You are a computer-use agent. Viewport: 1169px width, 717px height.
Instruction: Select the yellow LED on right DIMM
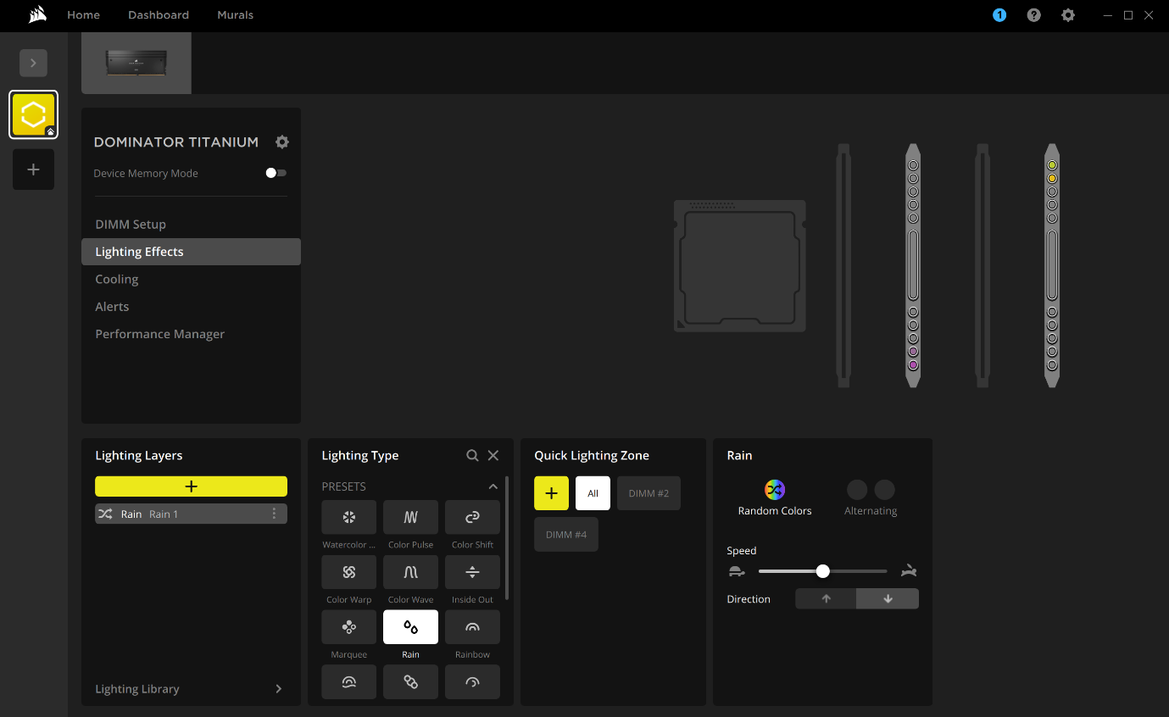click(x=1052, y=165)
